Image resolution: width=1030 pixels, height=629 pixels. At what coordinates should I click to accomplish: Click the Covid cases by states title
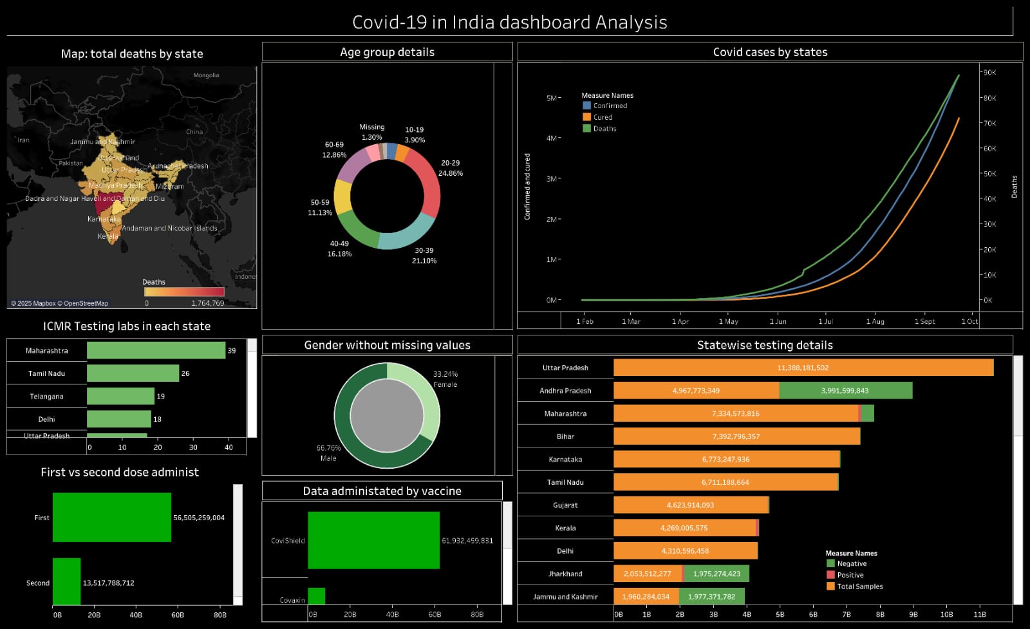pyautogui.click(x=770, y=52)
